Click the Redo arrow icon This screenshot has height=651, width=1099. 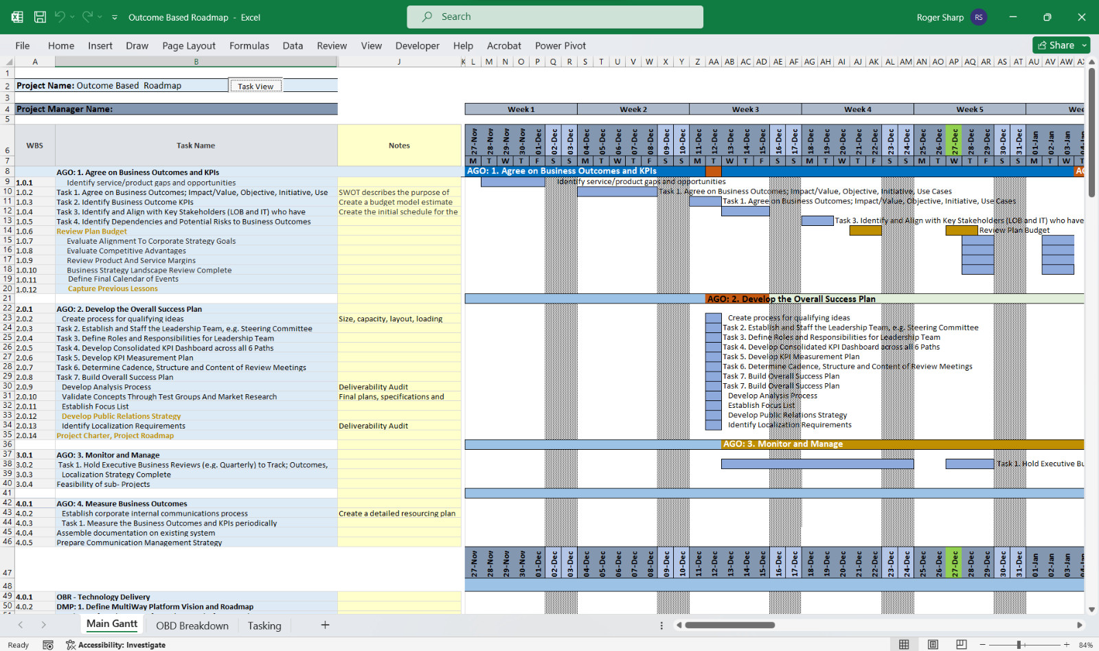[87, 17]
